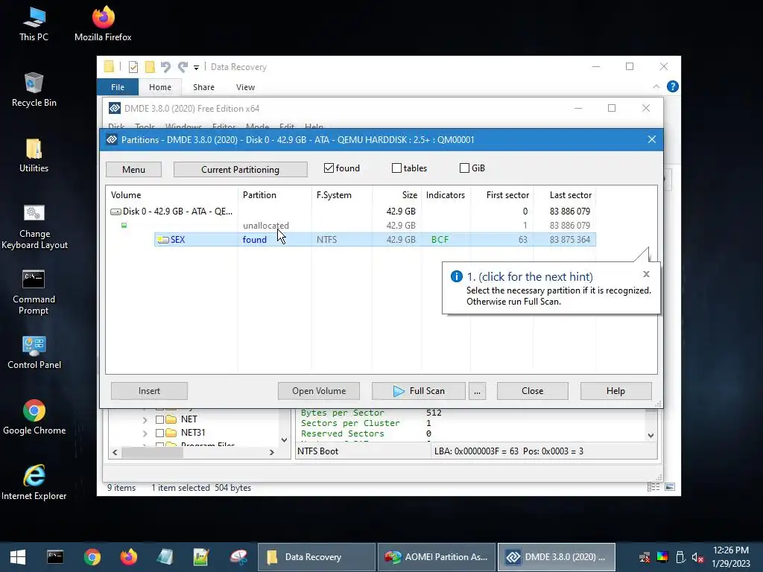Open Mozilla Firefox desktop shortcut
763x572 pixels.
point(103,25)
